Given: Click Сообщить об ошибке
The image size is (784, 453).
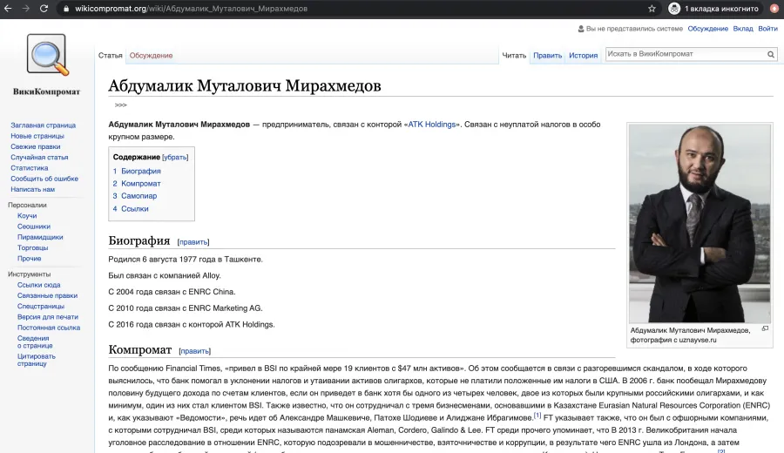Looking at the screenshot, I should point(44,179).
